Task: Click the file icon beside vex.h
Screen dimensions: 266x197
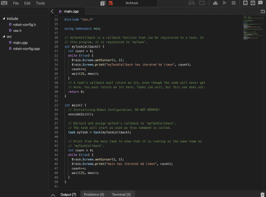Action: coord(11,30)
